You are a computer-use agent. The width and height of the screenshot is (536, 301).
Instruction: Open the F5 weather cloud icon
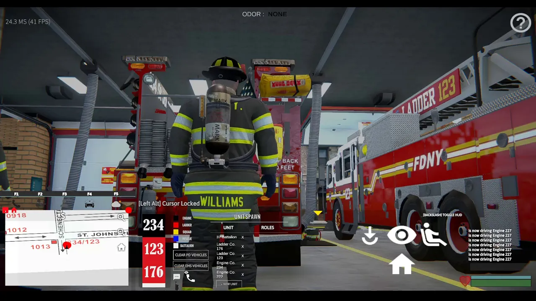(x=116, y=204)
